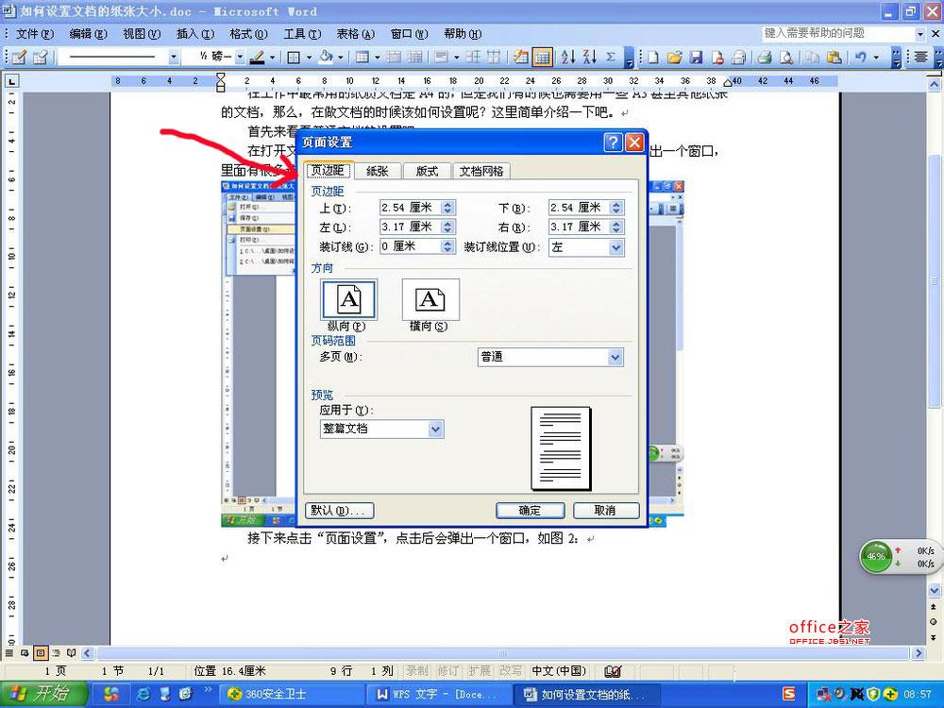Click the New blank document icon
944x708 pixels.
652,58
